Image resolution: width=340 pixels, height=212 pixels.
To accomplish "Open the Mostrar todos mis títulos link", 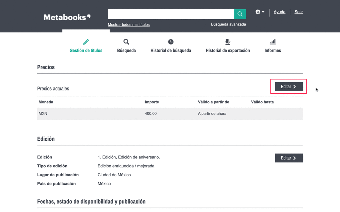I will (129, 25).
